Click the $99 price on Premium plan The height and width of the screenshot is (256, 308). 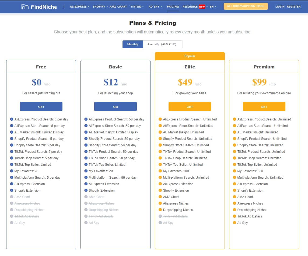click(260, 82)
